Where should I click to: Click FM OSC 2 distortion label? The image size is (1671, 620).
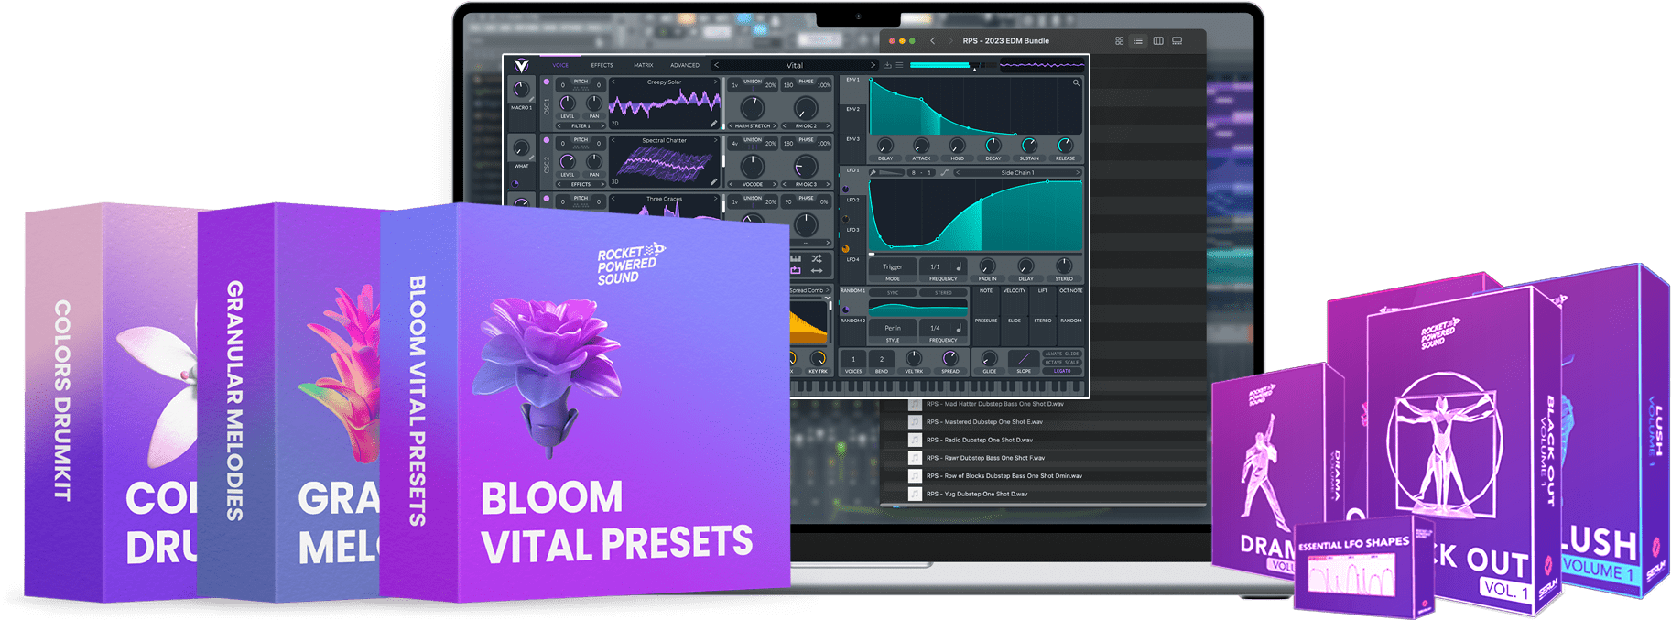(806, 125)
